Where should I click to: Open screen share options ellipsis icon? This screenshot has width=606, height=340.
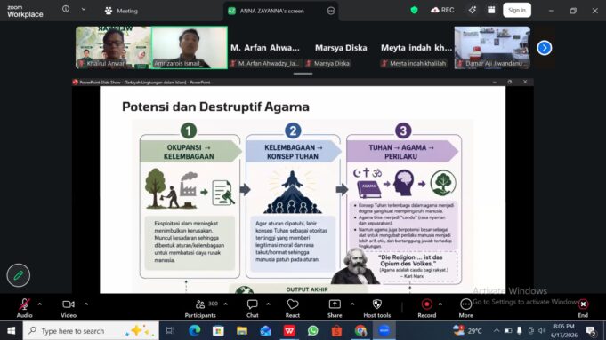coord(331,11)
